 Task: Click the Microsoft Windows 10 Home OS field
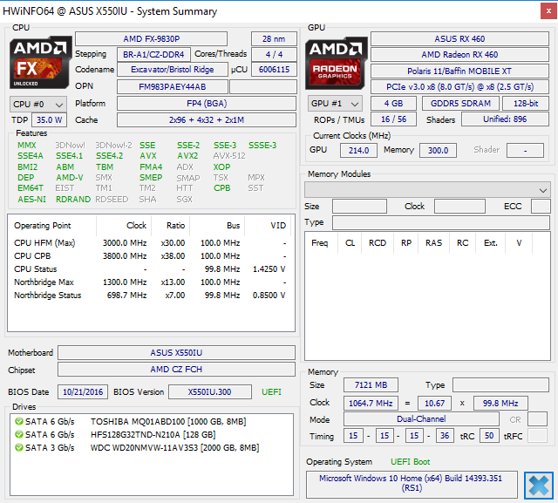(x=412, y=484)
